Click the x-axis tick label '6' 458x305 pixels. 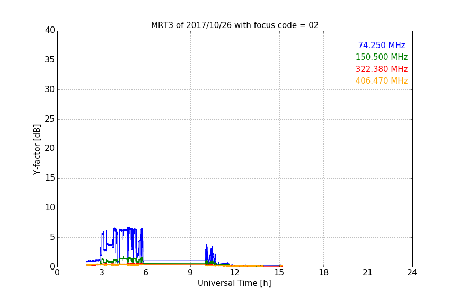(x=146, y=273)
